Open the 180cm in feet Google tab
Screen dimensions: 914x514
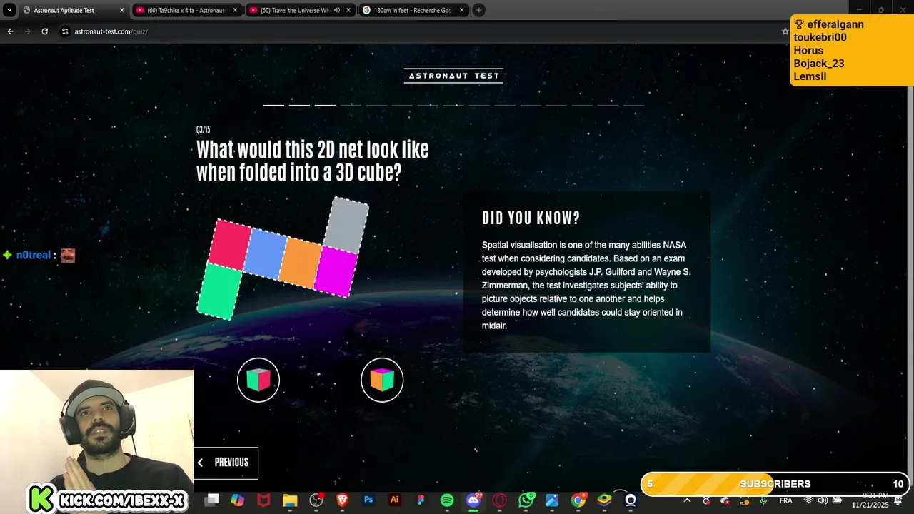[413, 10]
